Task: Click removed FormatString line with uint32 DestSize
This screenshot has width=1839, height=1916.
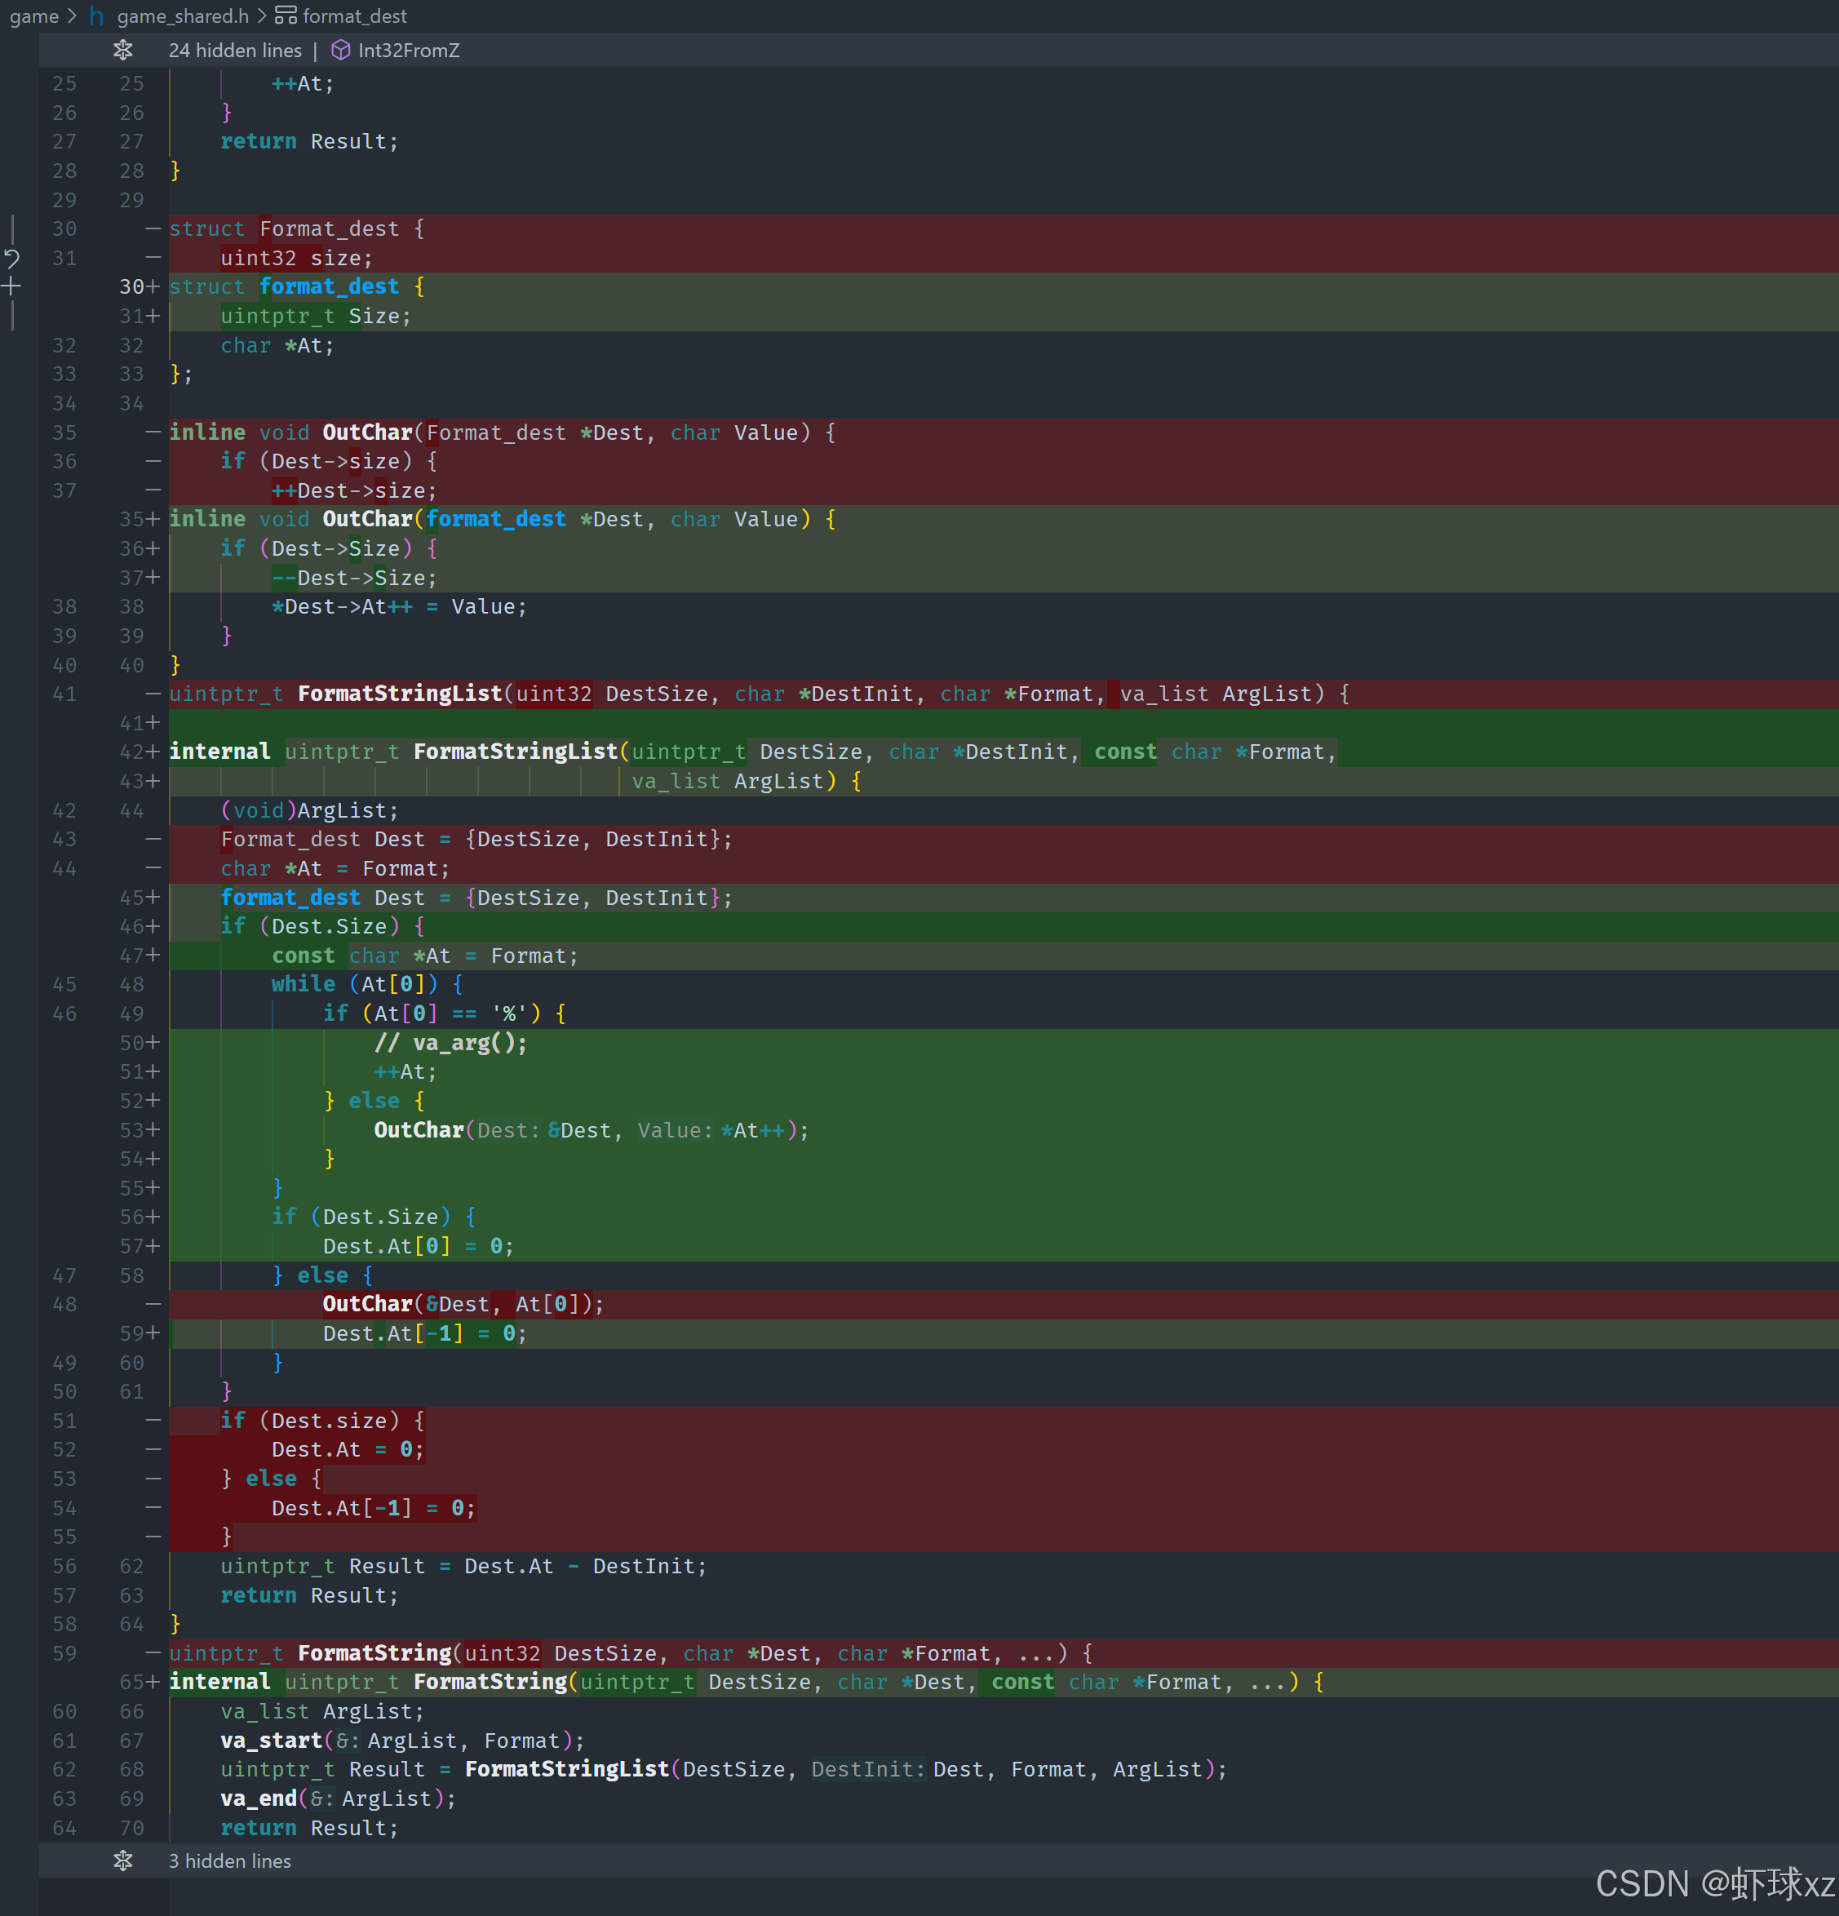Action: (x=631, y=1654)
